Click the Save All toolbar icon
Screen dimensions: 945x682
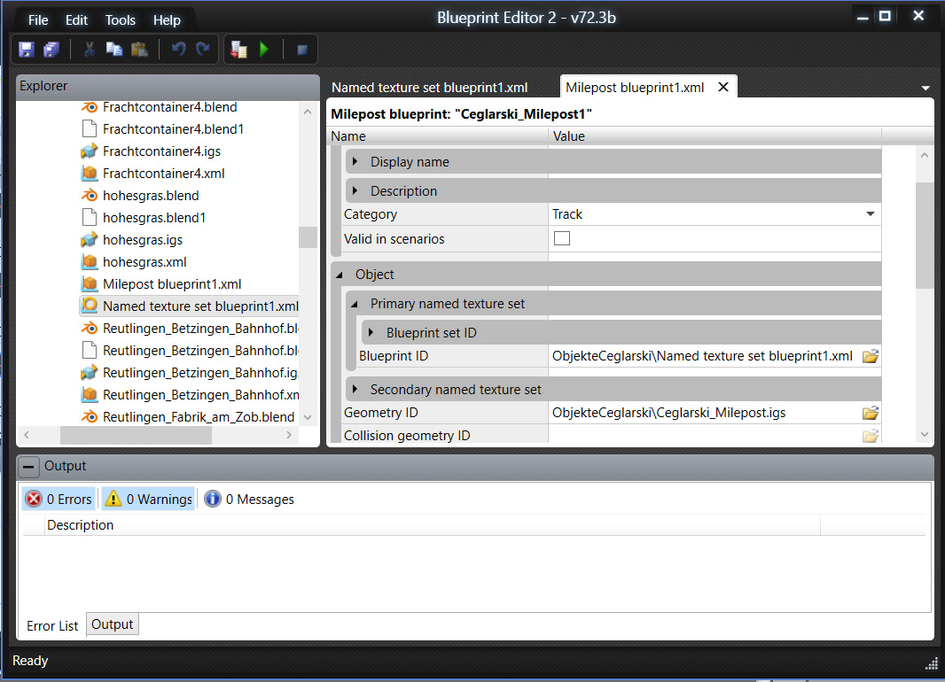51,50
